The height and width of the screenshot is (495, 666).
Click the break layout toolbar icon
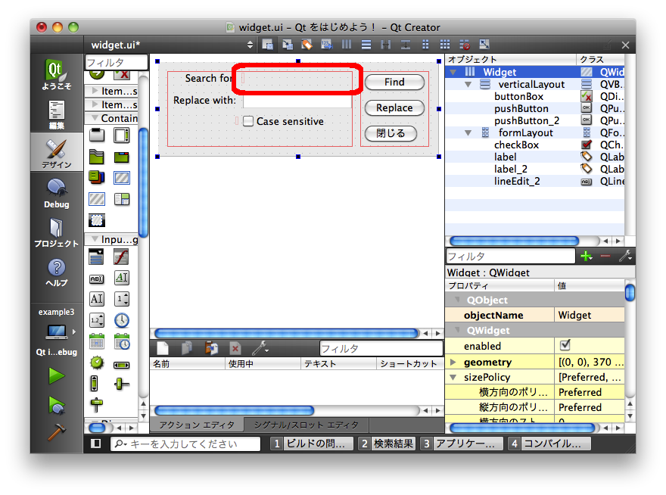465,45
